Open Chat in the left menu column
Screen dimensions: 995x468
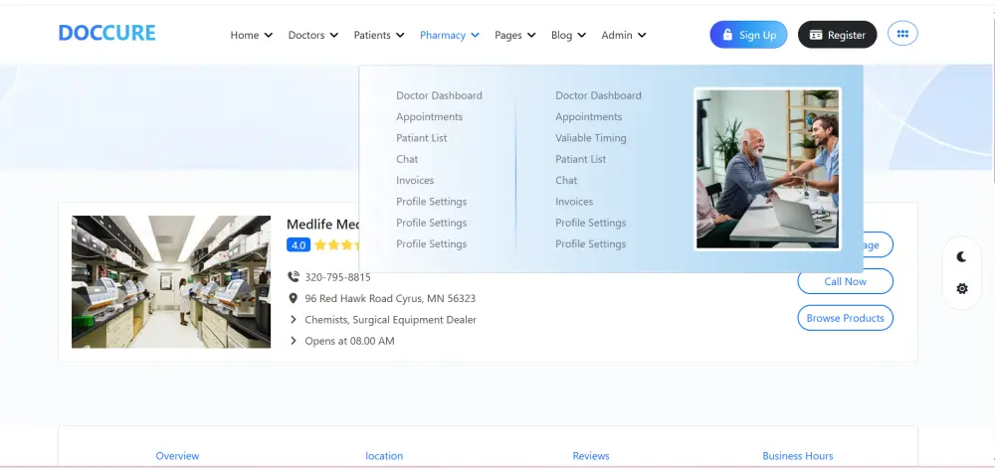(407, 159)
